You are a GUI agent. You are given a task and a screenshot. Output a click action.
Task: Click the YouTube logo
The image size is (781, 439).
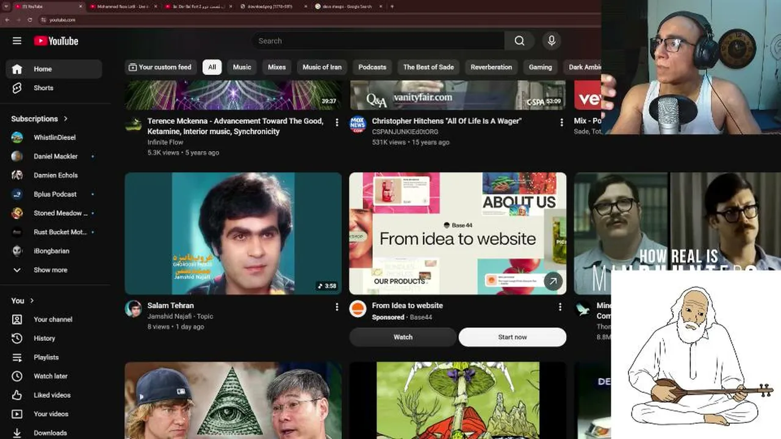(x=56, y=41)
